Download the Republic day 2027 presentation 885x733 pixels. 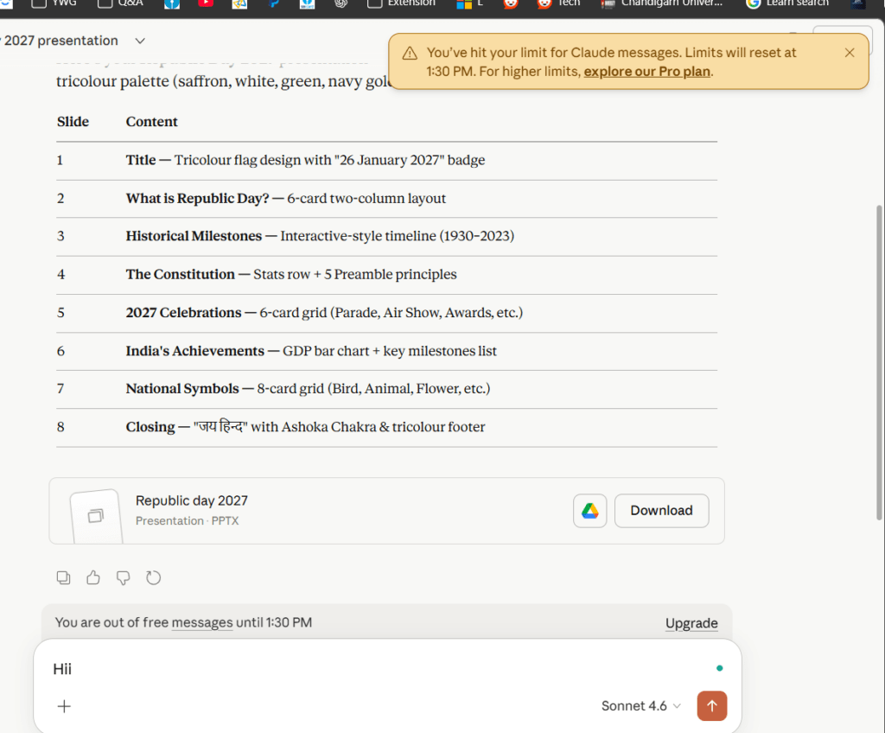pos(661,511)
